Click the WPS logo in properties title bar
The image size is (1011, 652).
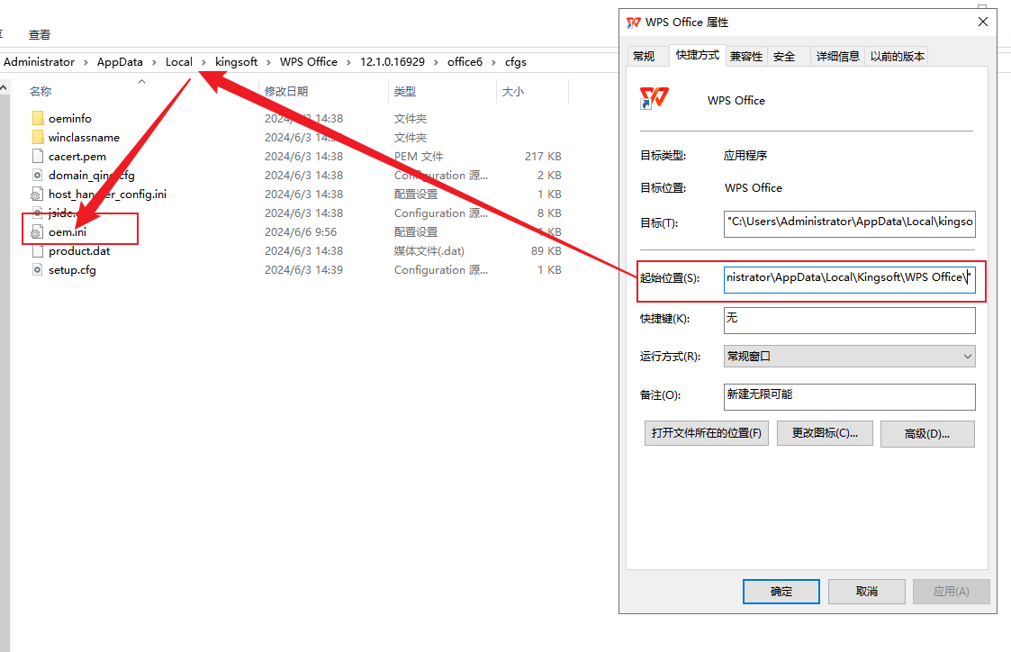tap(633, 23)
